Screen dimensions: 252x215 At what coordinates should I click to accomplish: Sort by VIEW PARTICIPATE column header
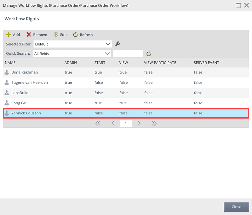(160, 63)
